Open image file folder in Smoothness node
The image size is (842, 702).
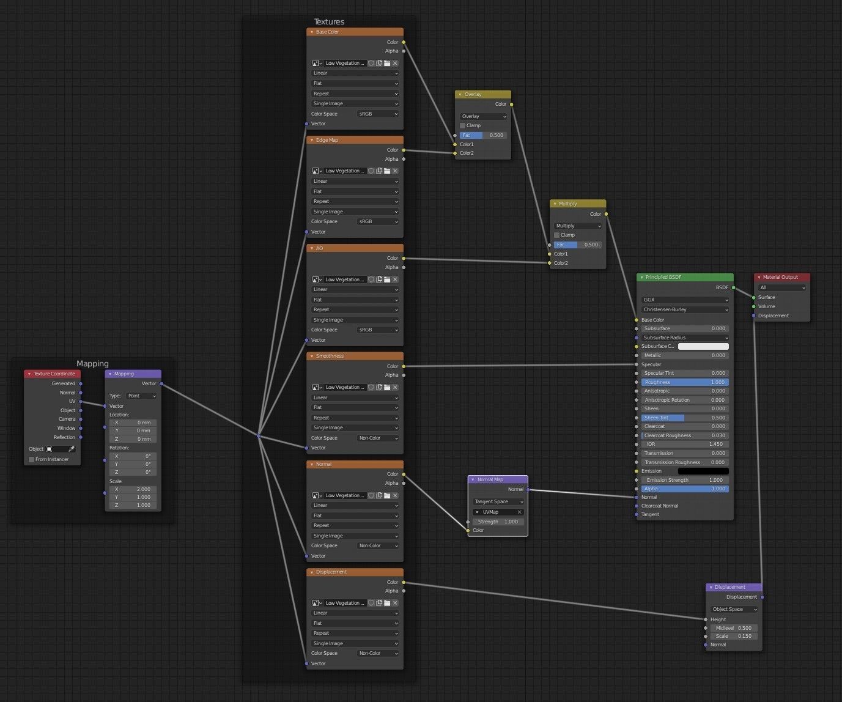[x=387, y=387]
